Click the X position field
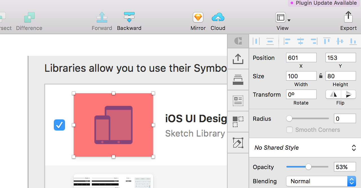This screenshot has width=361, height=188. pos(301,58)
